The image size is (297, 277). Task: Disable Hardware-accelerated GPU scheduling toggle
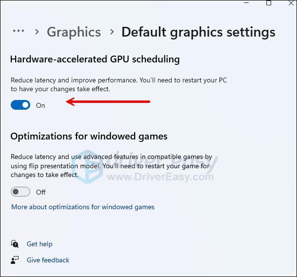click(x=20, y=105)
